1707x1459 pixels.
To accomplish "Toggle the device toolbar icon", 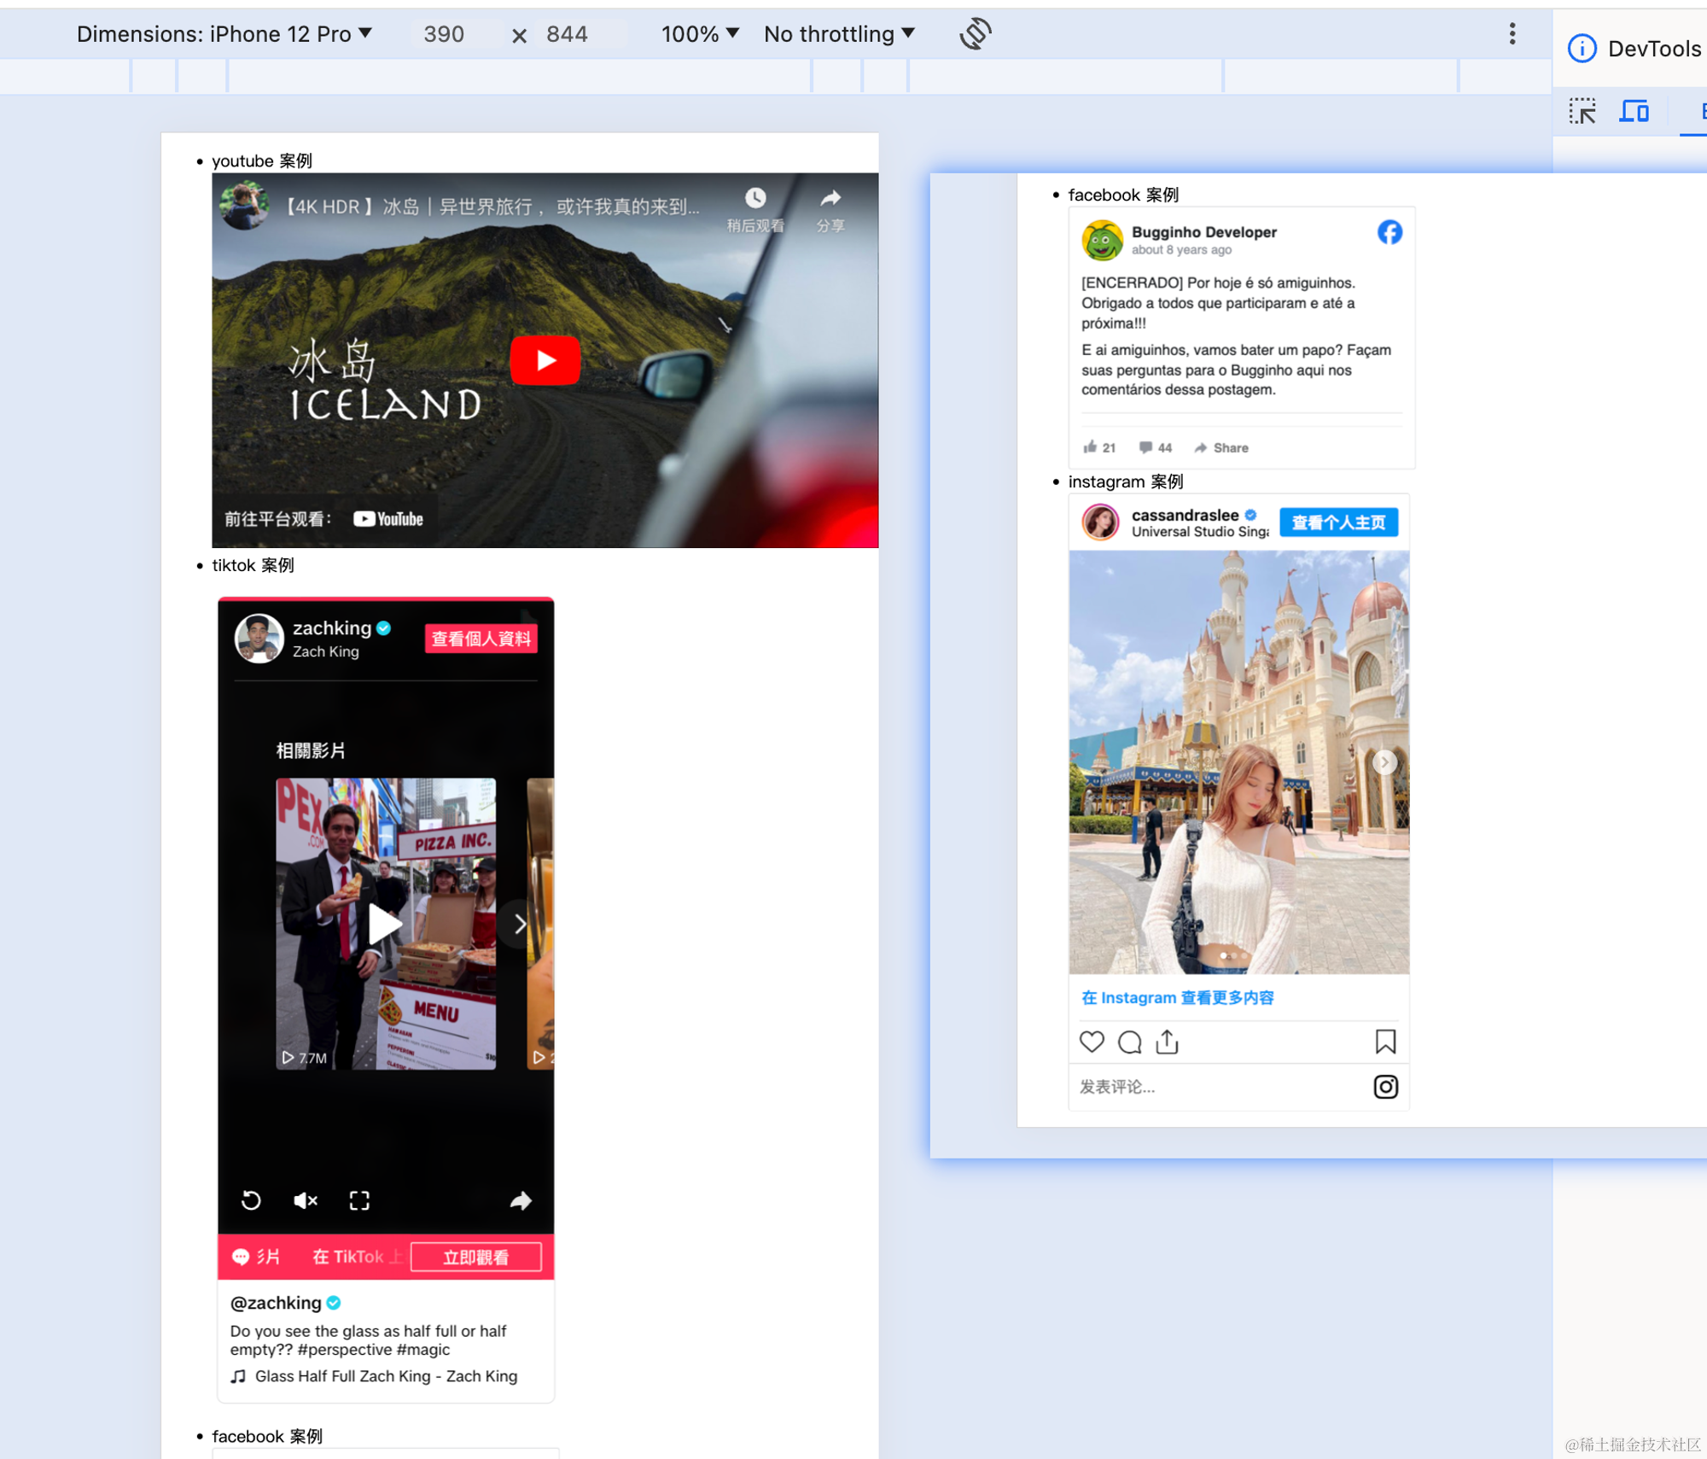I will point(1634,112).
